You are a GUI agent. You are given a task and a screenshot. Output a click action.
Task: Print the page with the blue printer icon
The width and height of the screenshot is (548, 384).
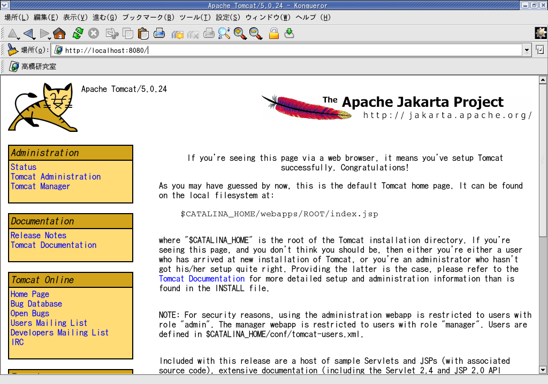pyautogui.click(x=159, y=34)
